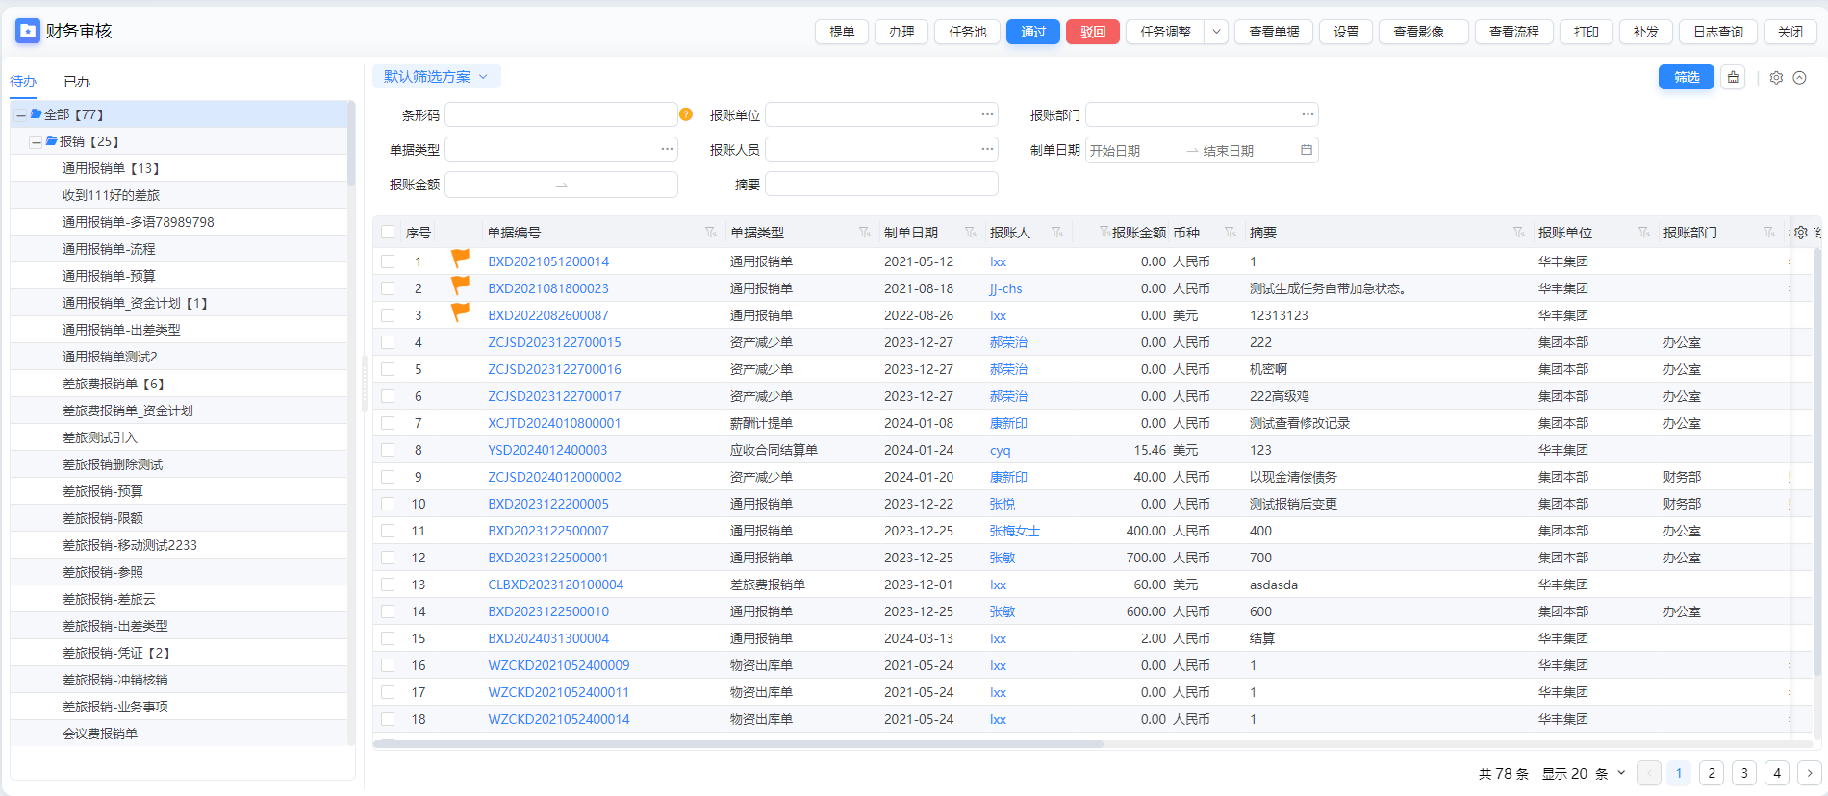Image resolution: width=1828 pixels, height=796 pixels.
Task: Click the blue 筛选 button
Action: 1687,77
